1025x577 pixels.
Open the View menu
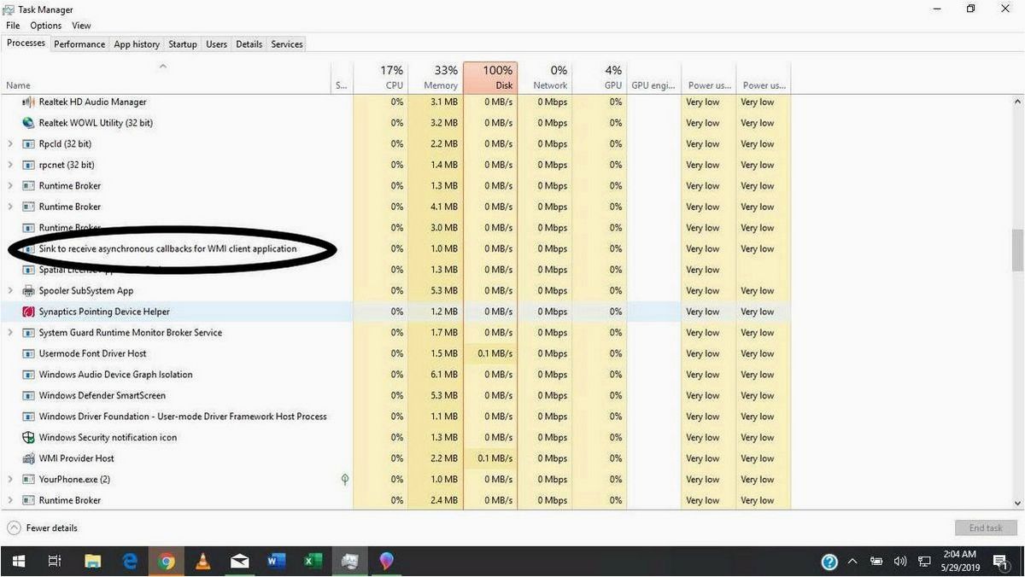[81, 26]
